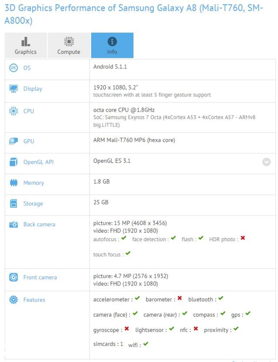Click the OpenGL API cube icon
The width and height of the screenshot is (278, 362).
(x=13, y=162)
